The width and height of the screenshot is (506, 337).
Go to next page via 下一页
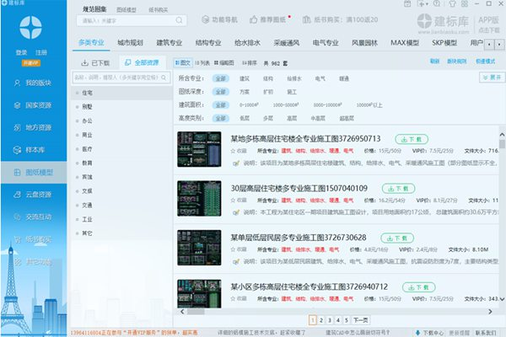pos(360,320)
